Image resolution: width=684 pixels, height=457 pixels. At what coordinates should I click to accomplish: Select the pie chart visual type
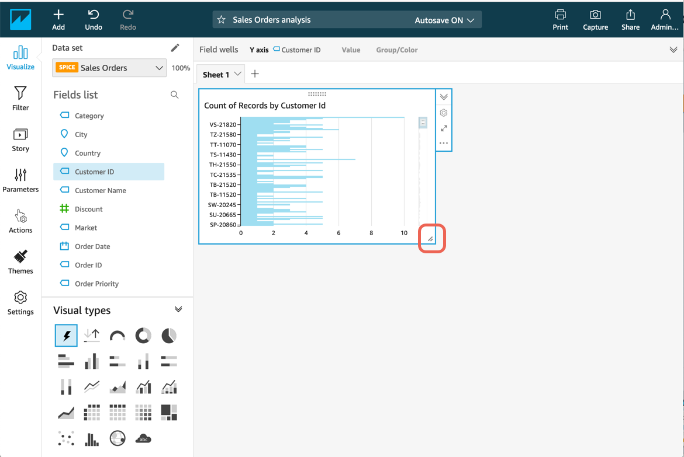pyautogui.click(x=169, y=336)
